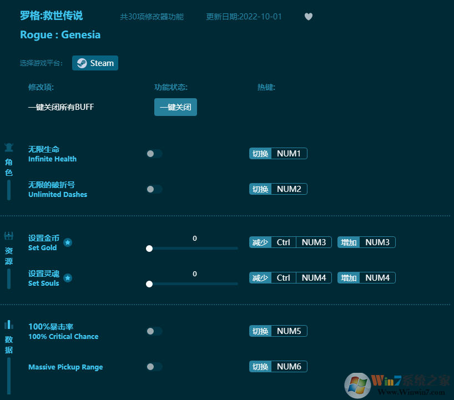The image size is (454, 400).
Task: Click the NUM1 hotkey for Infinite Health
Action: pos(289,154)
